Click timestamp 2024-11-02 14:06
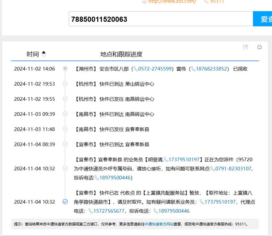272x236 pixels. click(34, 69)
